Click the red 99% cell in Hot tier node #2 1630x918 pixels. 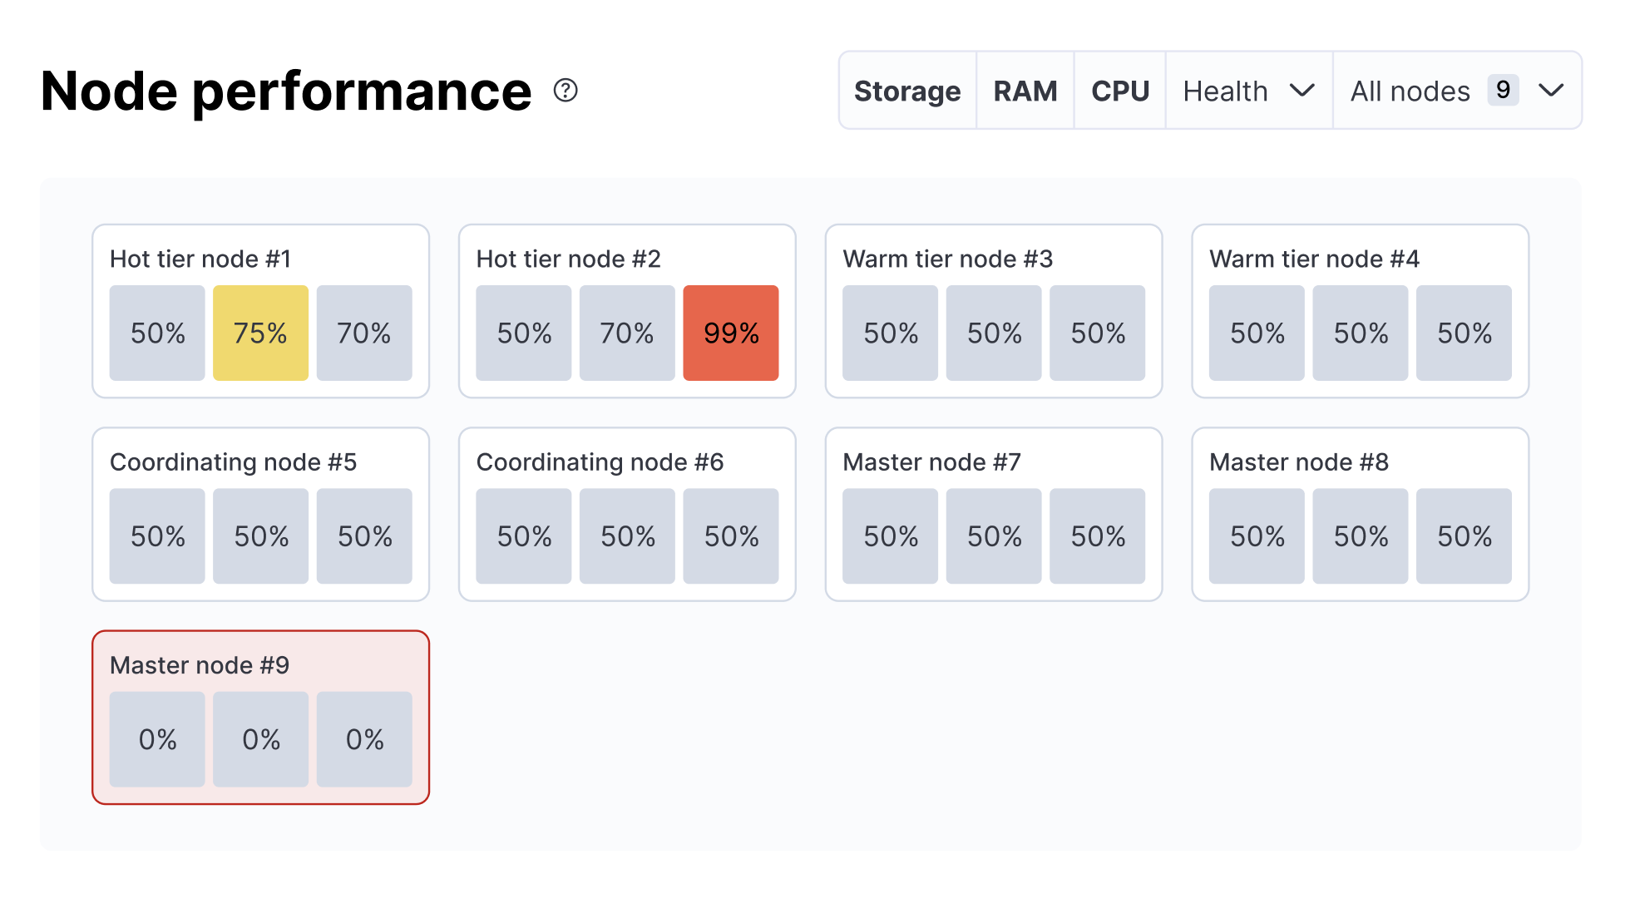pyautogui.click(x=731, y=333)
